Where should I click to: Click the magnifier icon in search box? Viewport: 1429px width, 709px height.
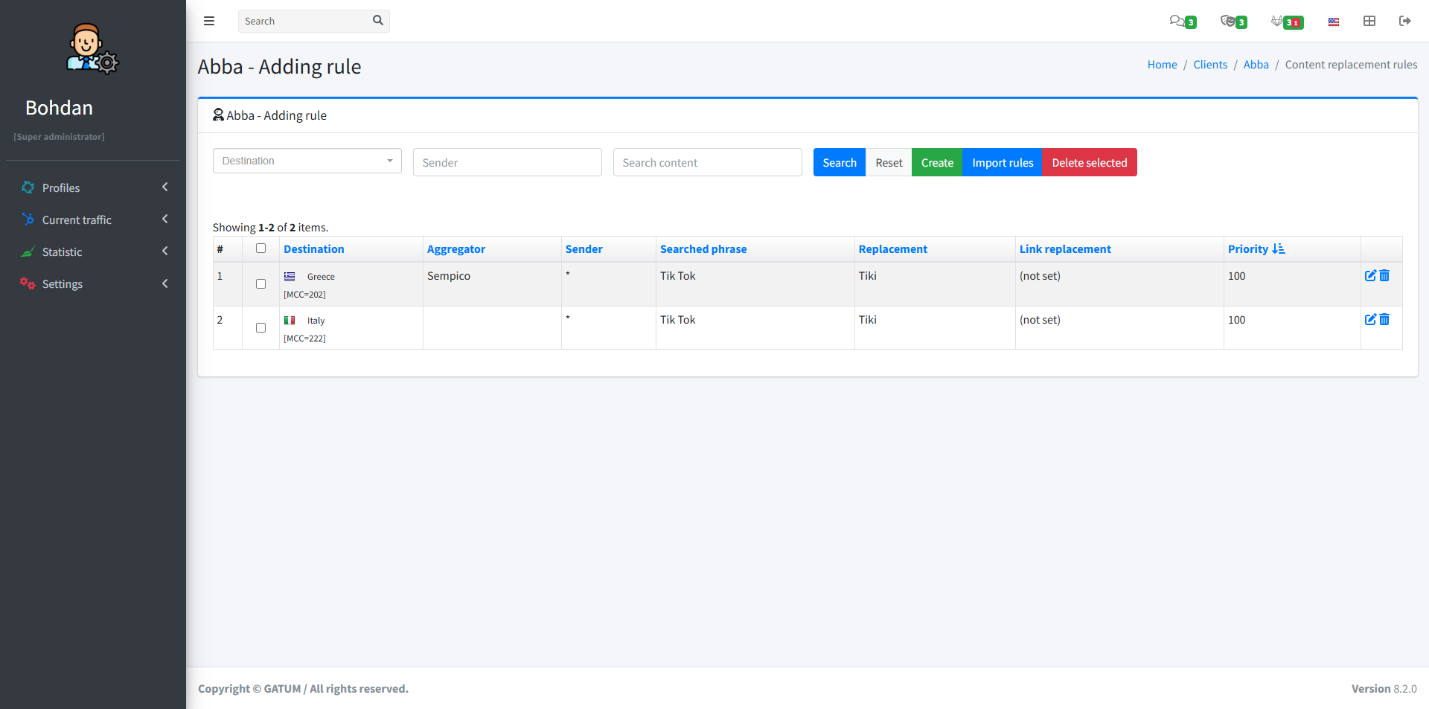[377, 21]
